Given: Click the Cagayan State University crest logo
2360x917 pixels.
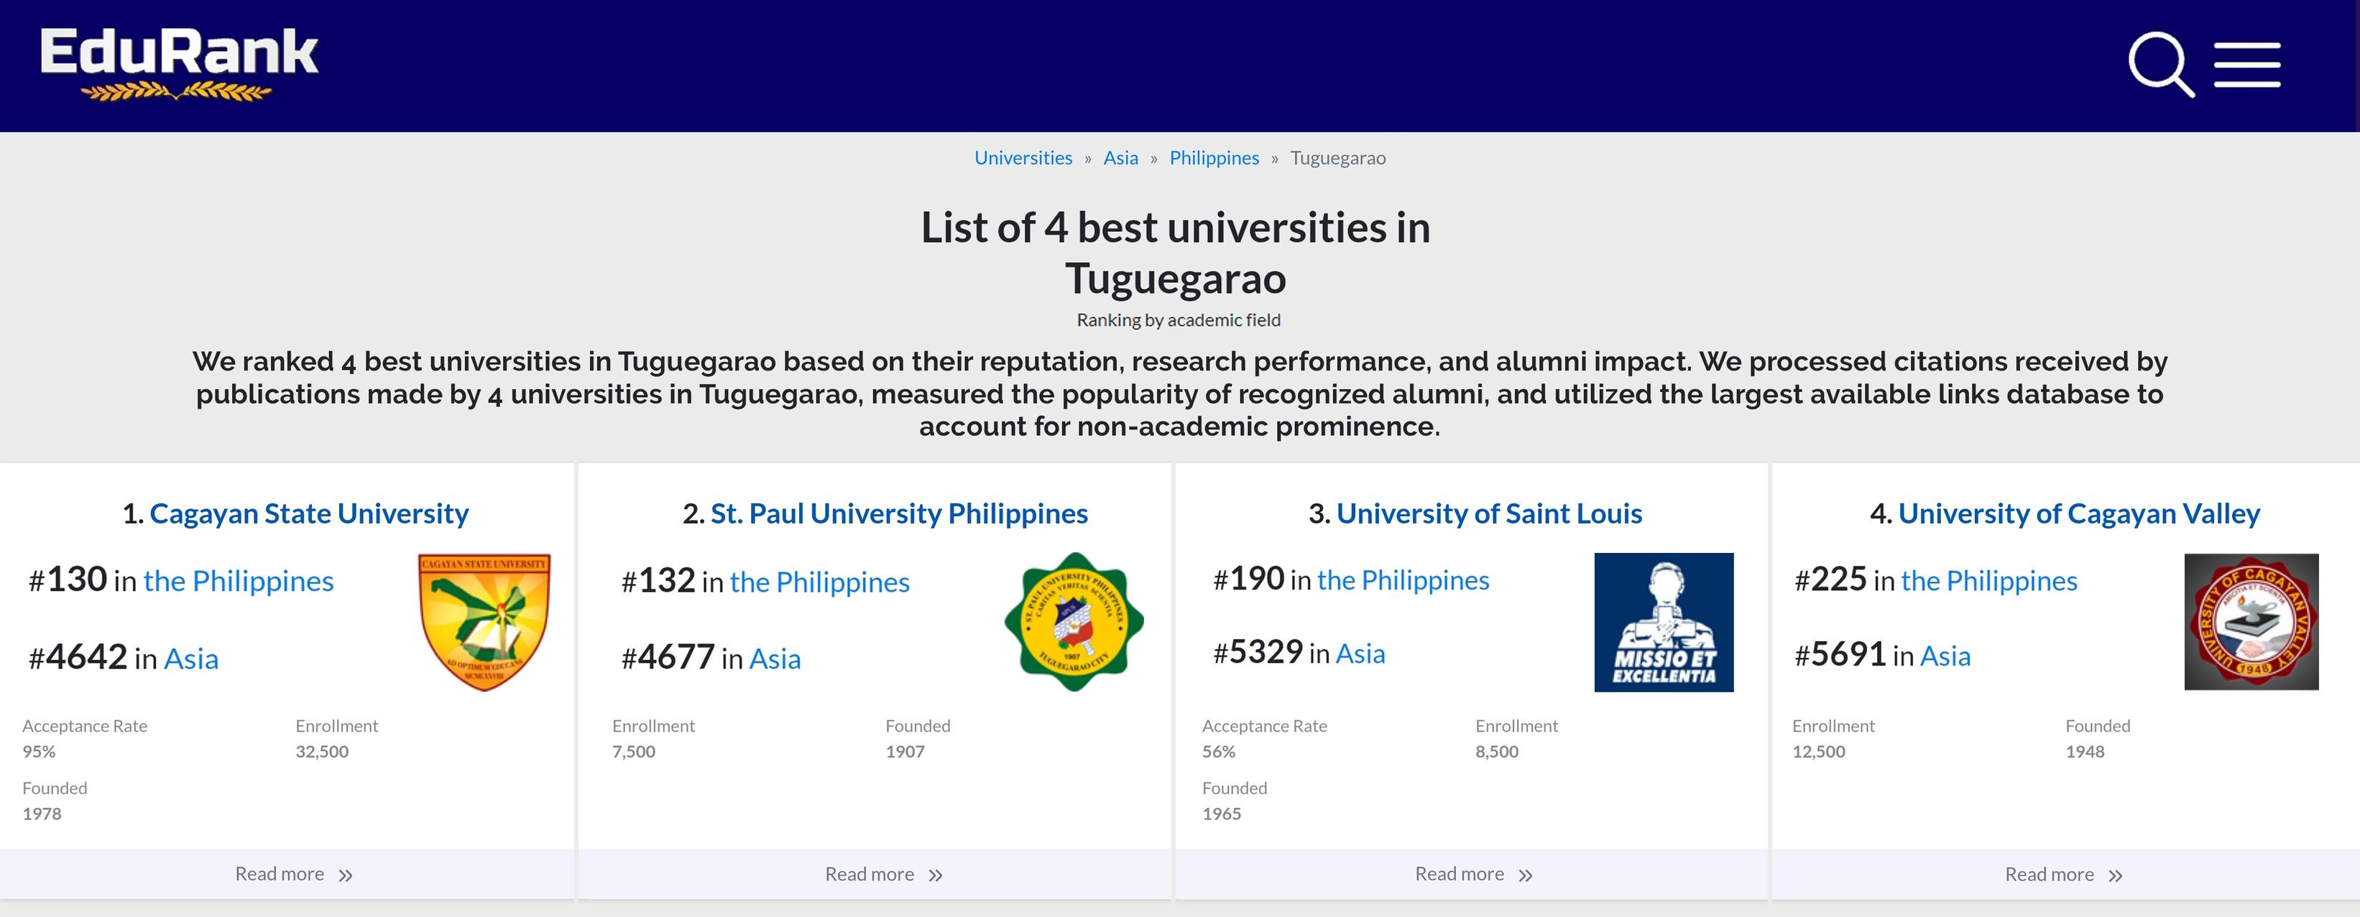Looking at the screenshot, I should (x=484, y=621).
